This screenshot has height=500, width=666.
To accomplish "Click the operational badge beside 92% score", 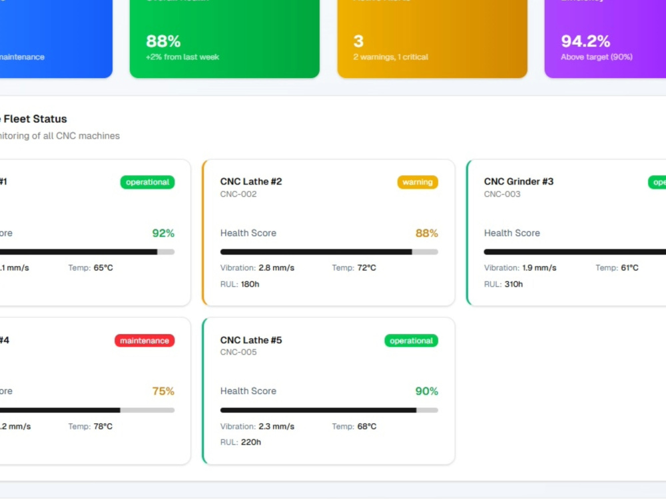I will coord(147,182).
